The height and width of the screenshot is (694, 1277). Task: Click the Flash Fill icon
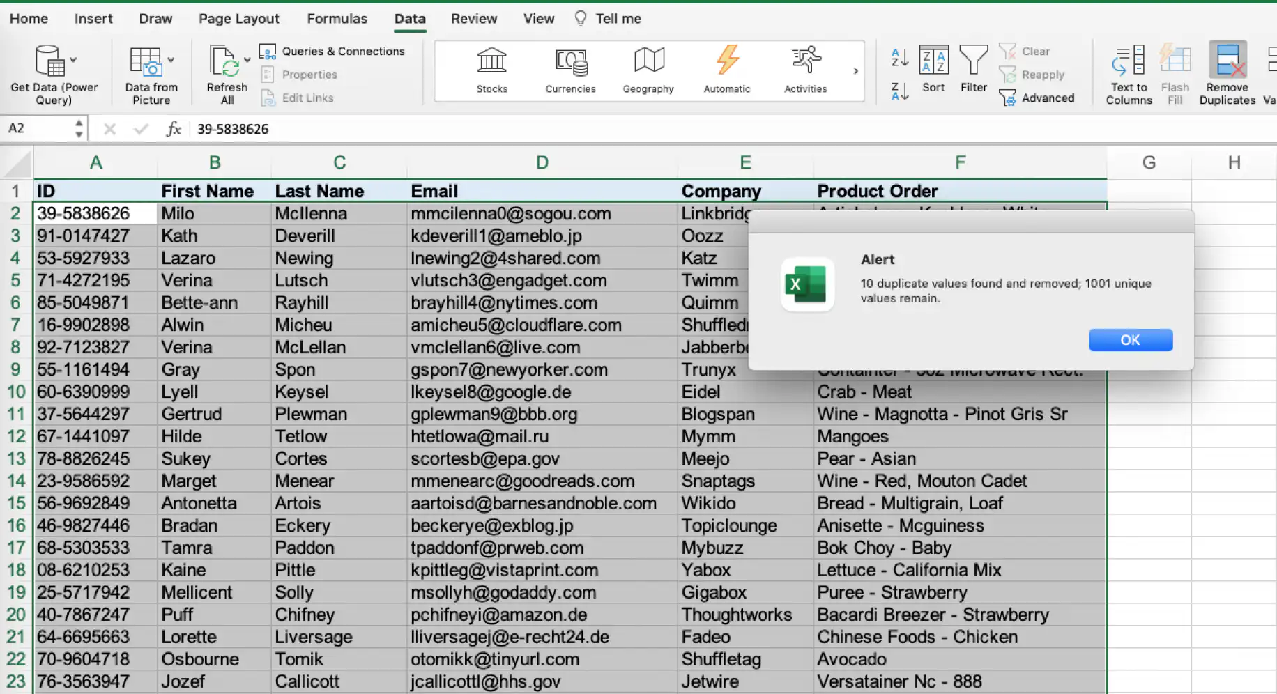click(x=1175, y=60)
